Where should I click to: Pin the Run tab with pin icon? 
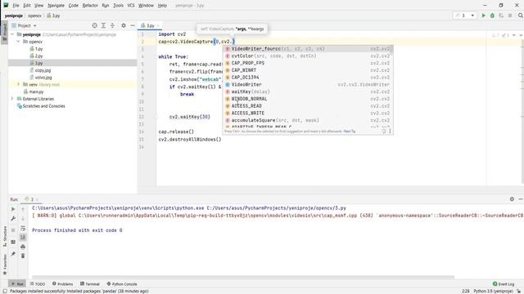(x=13, y=254)
